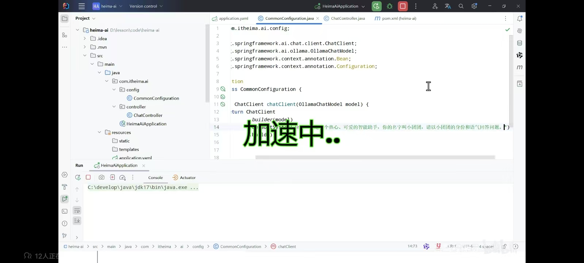584x263 pixels.
Task: Switch to pom.xml (heima-ai) tab
Action: pyautogui.click(x=395, y=18)
